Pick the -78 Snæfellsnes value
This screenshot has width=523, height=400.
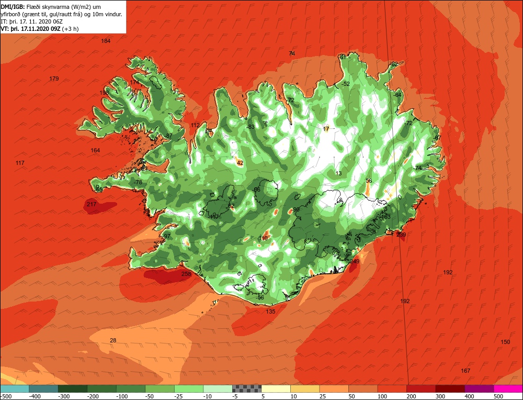(138, 182)
